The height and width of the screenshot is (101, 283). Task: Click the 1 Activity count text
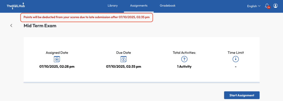point(184,67)
